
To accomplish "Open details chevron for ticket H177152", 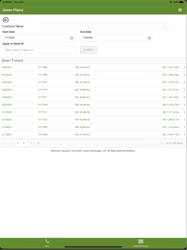I will (184, 120).
